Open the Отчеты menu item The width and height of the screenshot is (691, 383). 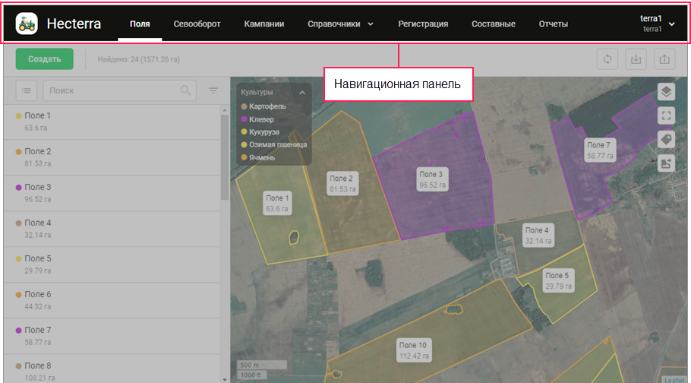pos(553,24)
